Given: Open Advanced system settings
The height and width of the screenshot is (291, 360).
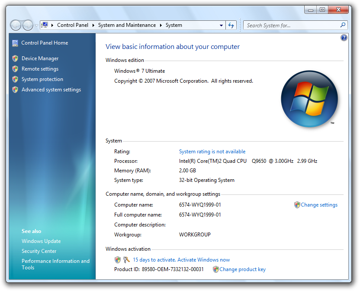Looking at the screenshot, I should 51,90.
